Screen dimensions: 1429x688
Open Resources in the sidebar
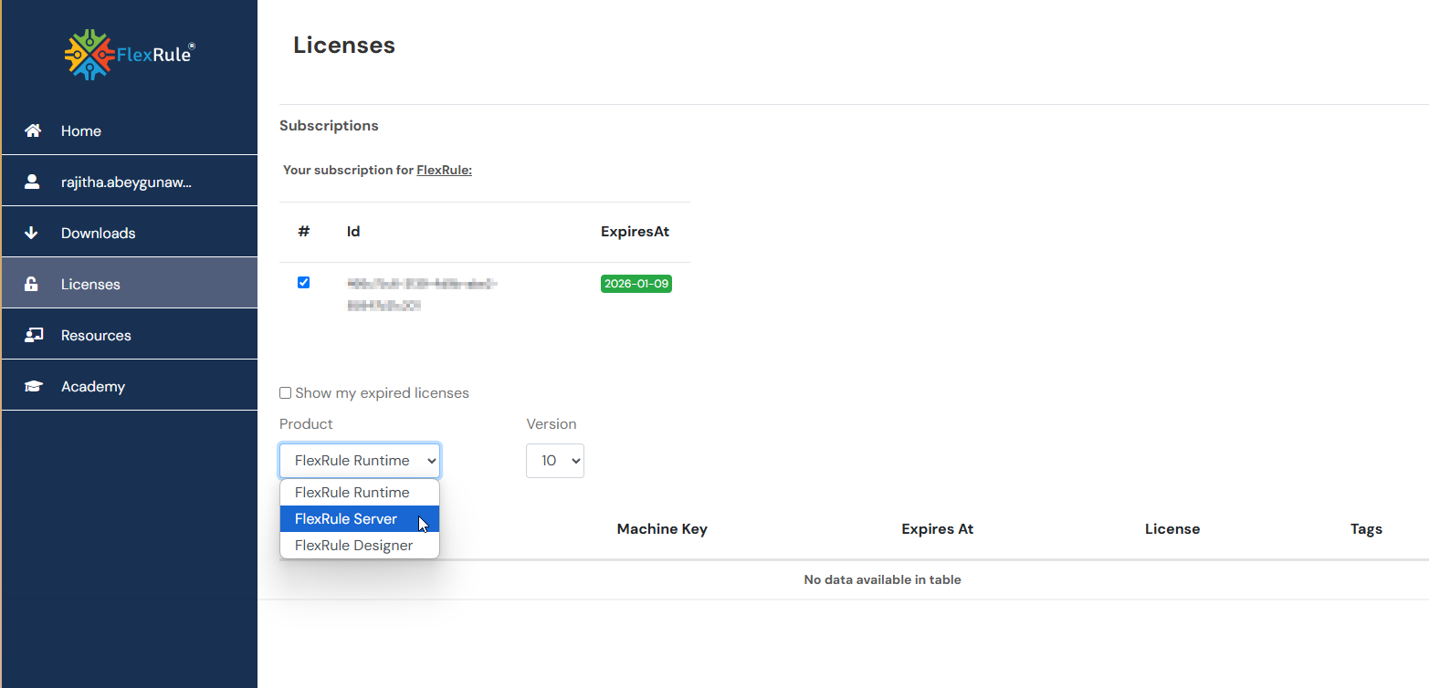pos(129,335)
